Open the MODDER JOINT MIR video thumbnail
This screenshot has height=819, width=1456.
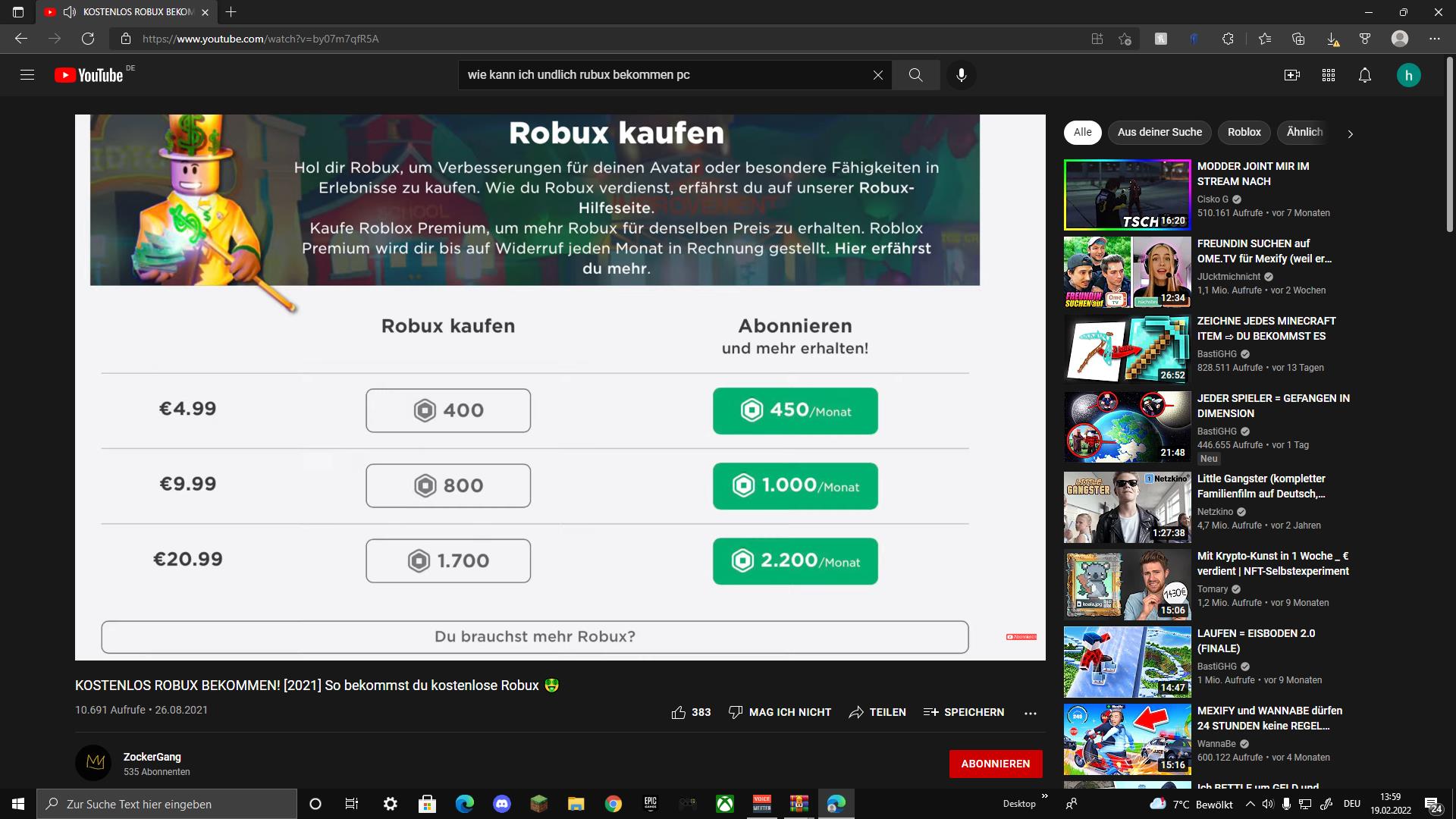1127,195
